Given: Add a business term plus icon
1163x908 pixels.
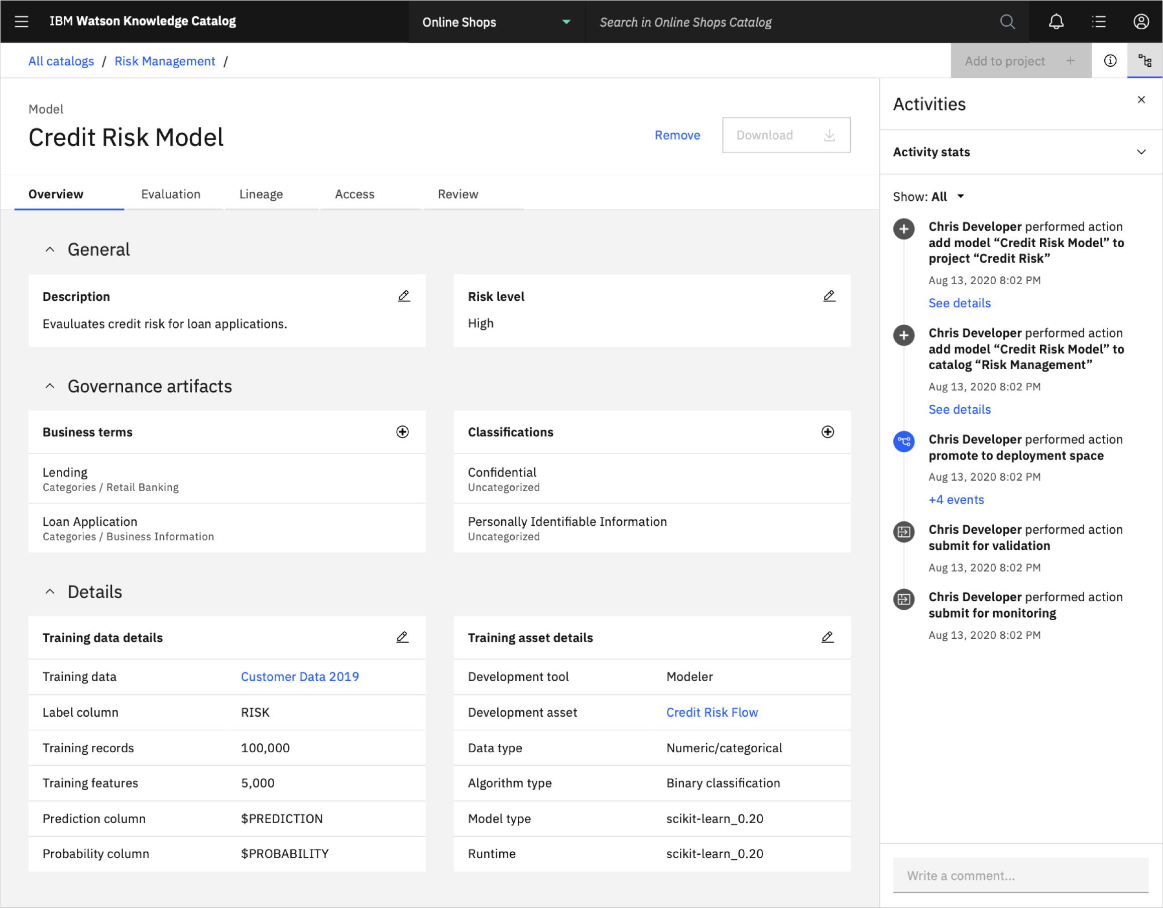Looking at the screenshot, I should [403, 432].
